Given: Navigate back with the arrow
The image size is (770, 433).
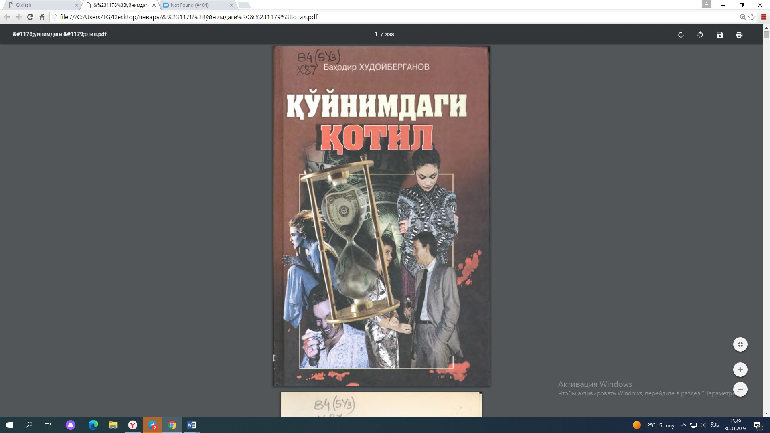Looking at the screenshot, I should coord(7,17).
